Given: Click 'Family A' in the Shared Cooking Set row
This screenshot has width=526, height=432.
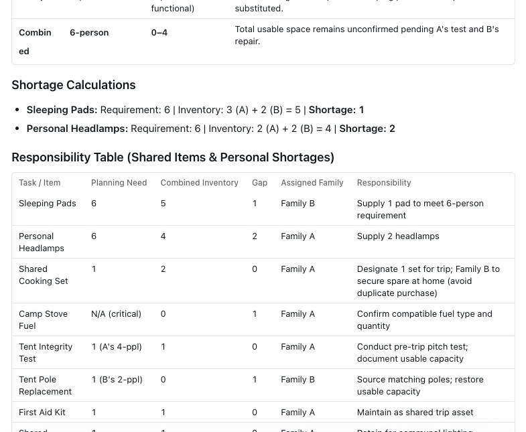Looking at the screenshot, I should [298, 269].
